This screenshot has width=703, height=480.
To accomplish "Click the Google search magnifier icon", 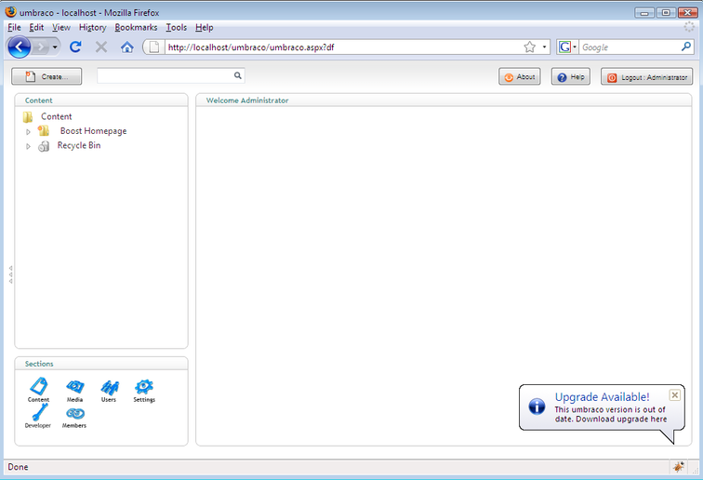I will pyautogui.click(x=686, y=47).
